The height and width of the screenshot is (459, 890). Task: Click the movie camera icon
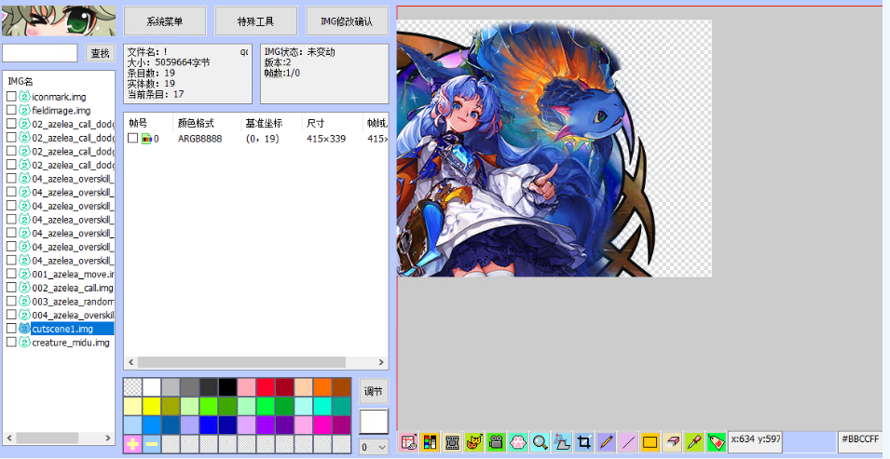496,441
